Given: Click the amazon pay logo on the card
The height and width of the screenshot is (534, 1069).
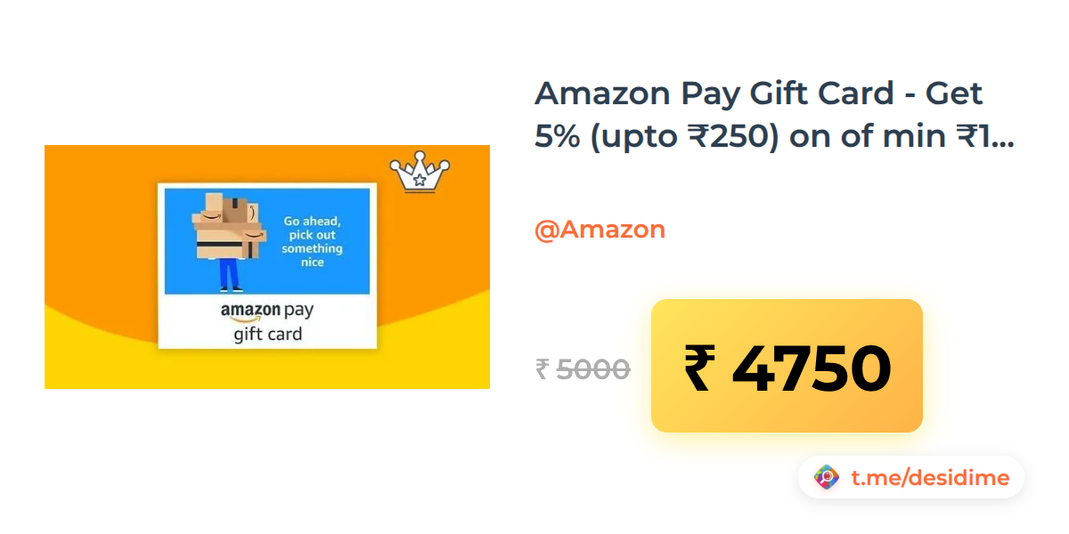Looking at the screenshot, I should pos(267,313).
